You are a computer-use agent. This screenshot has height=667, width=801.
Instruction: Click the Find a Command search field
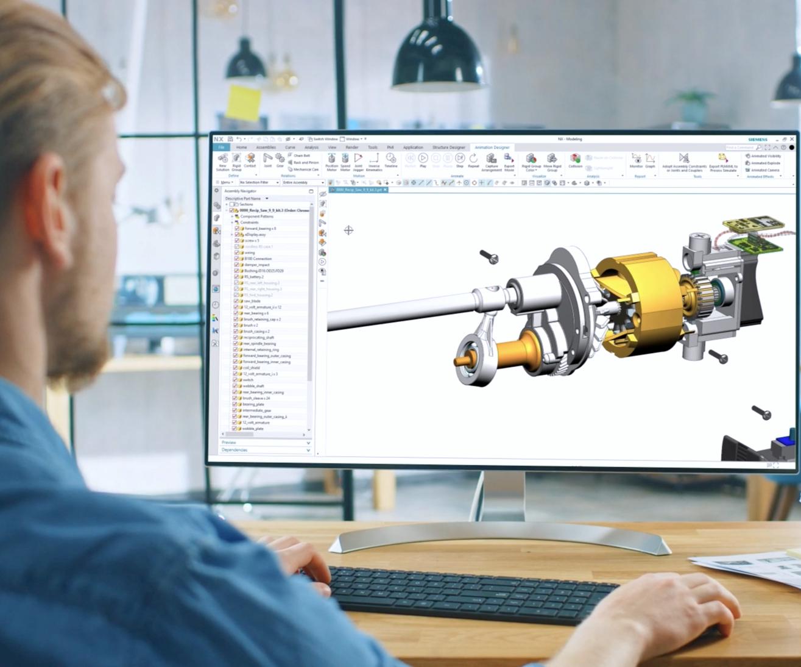click(x=741, y=147)
